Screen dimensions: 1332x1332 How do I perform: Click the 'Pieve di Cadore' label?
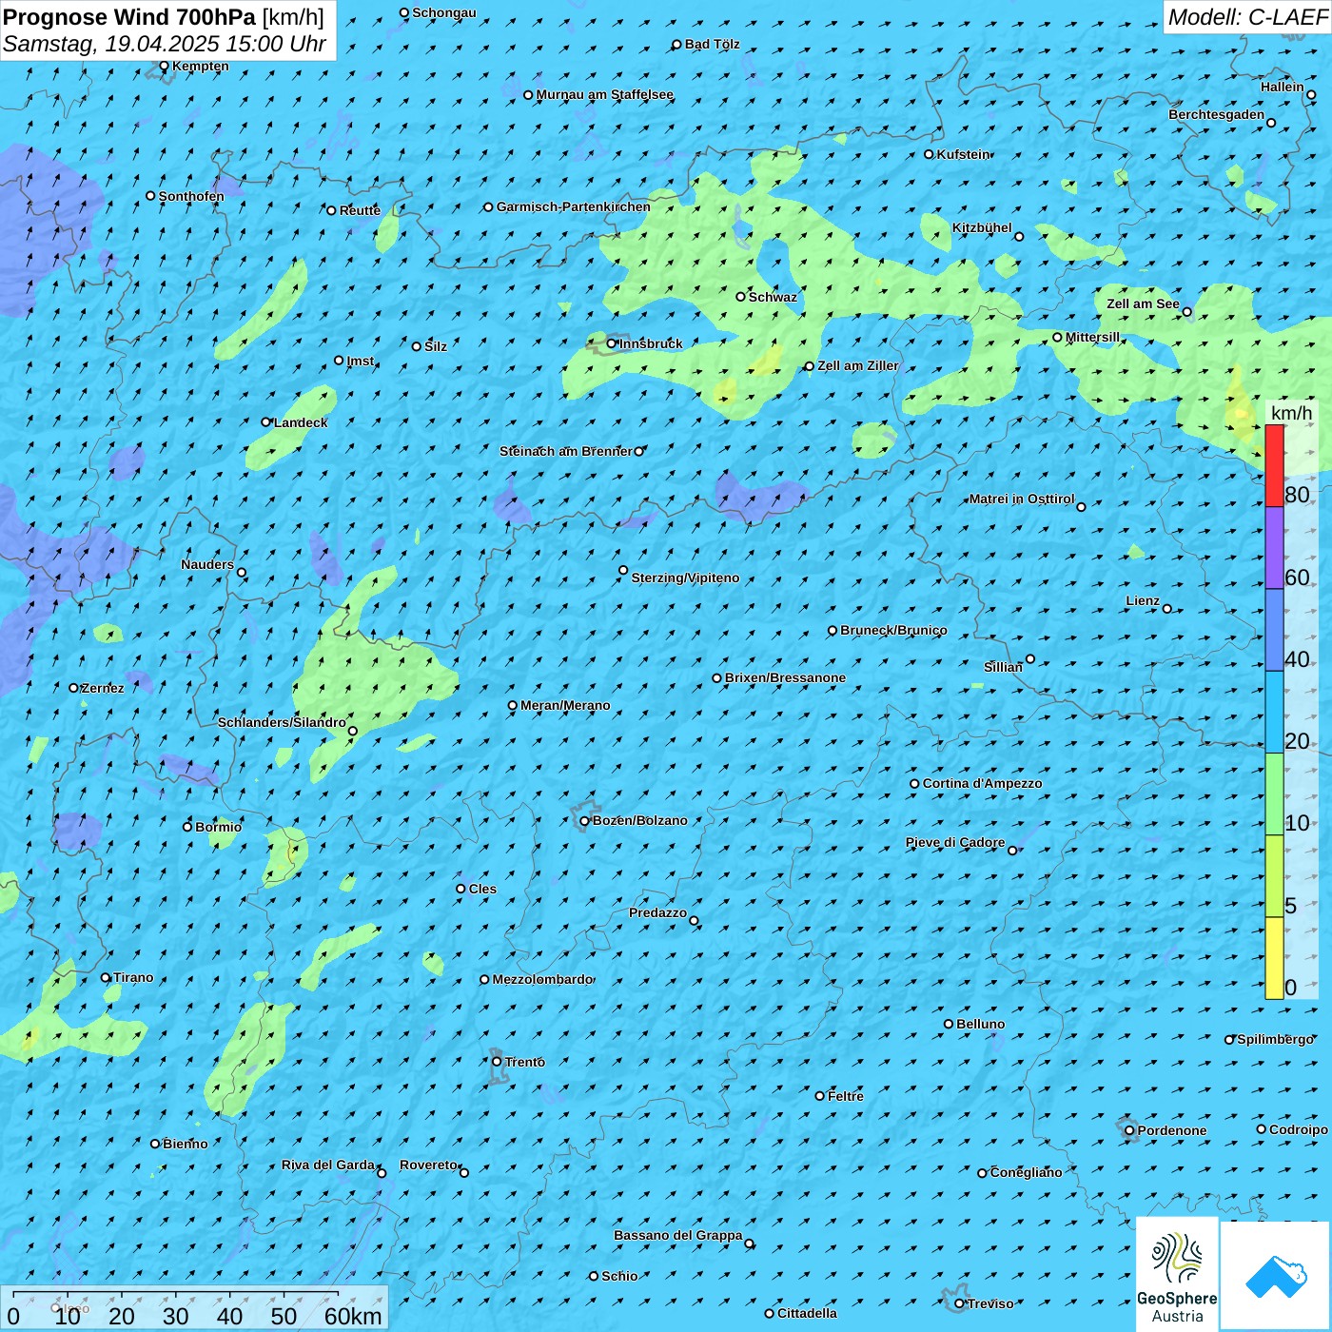954,842
